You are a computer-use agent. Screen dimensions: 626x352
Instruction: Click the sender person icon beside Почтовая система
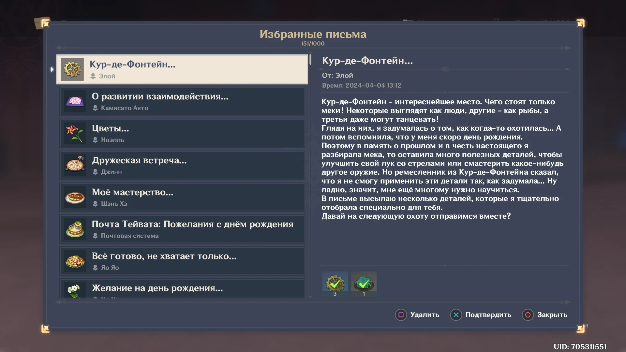click(x=95, y=236)
